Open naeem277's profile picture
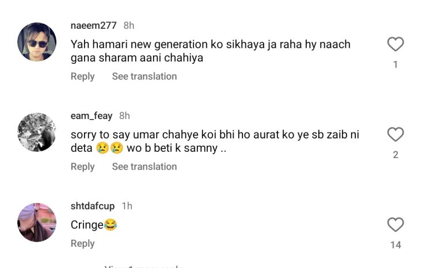Viewport: 426px width, 268px height. 37,42
